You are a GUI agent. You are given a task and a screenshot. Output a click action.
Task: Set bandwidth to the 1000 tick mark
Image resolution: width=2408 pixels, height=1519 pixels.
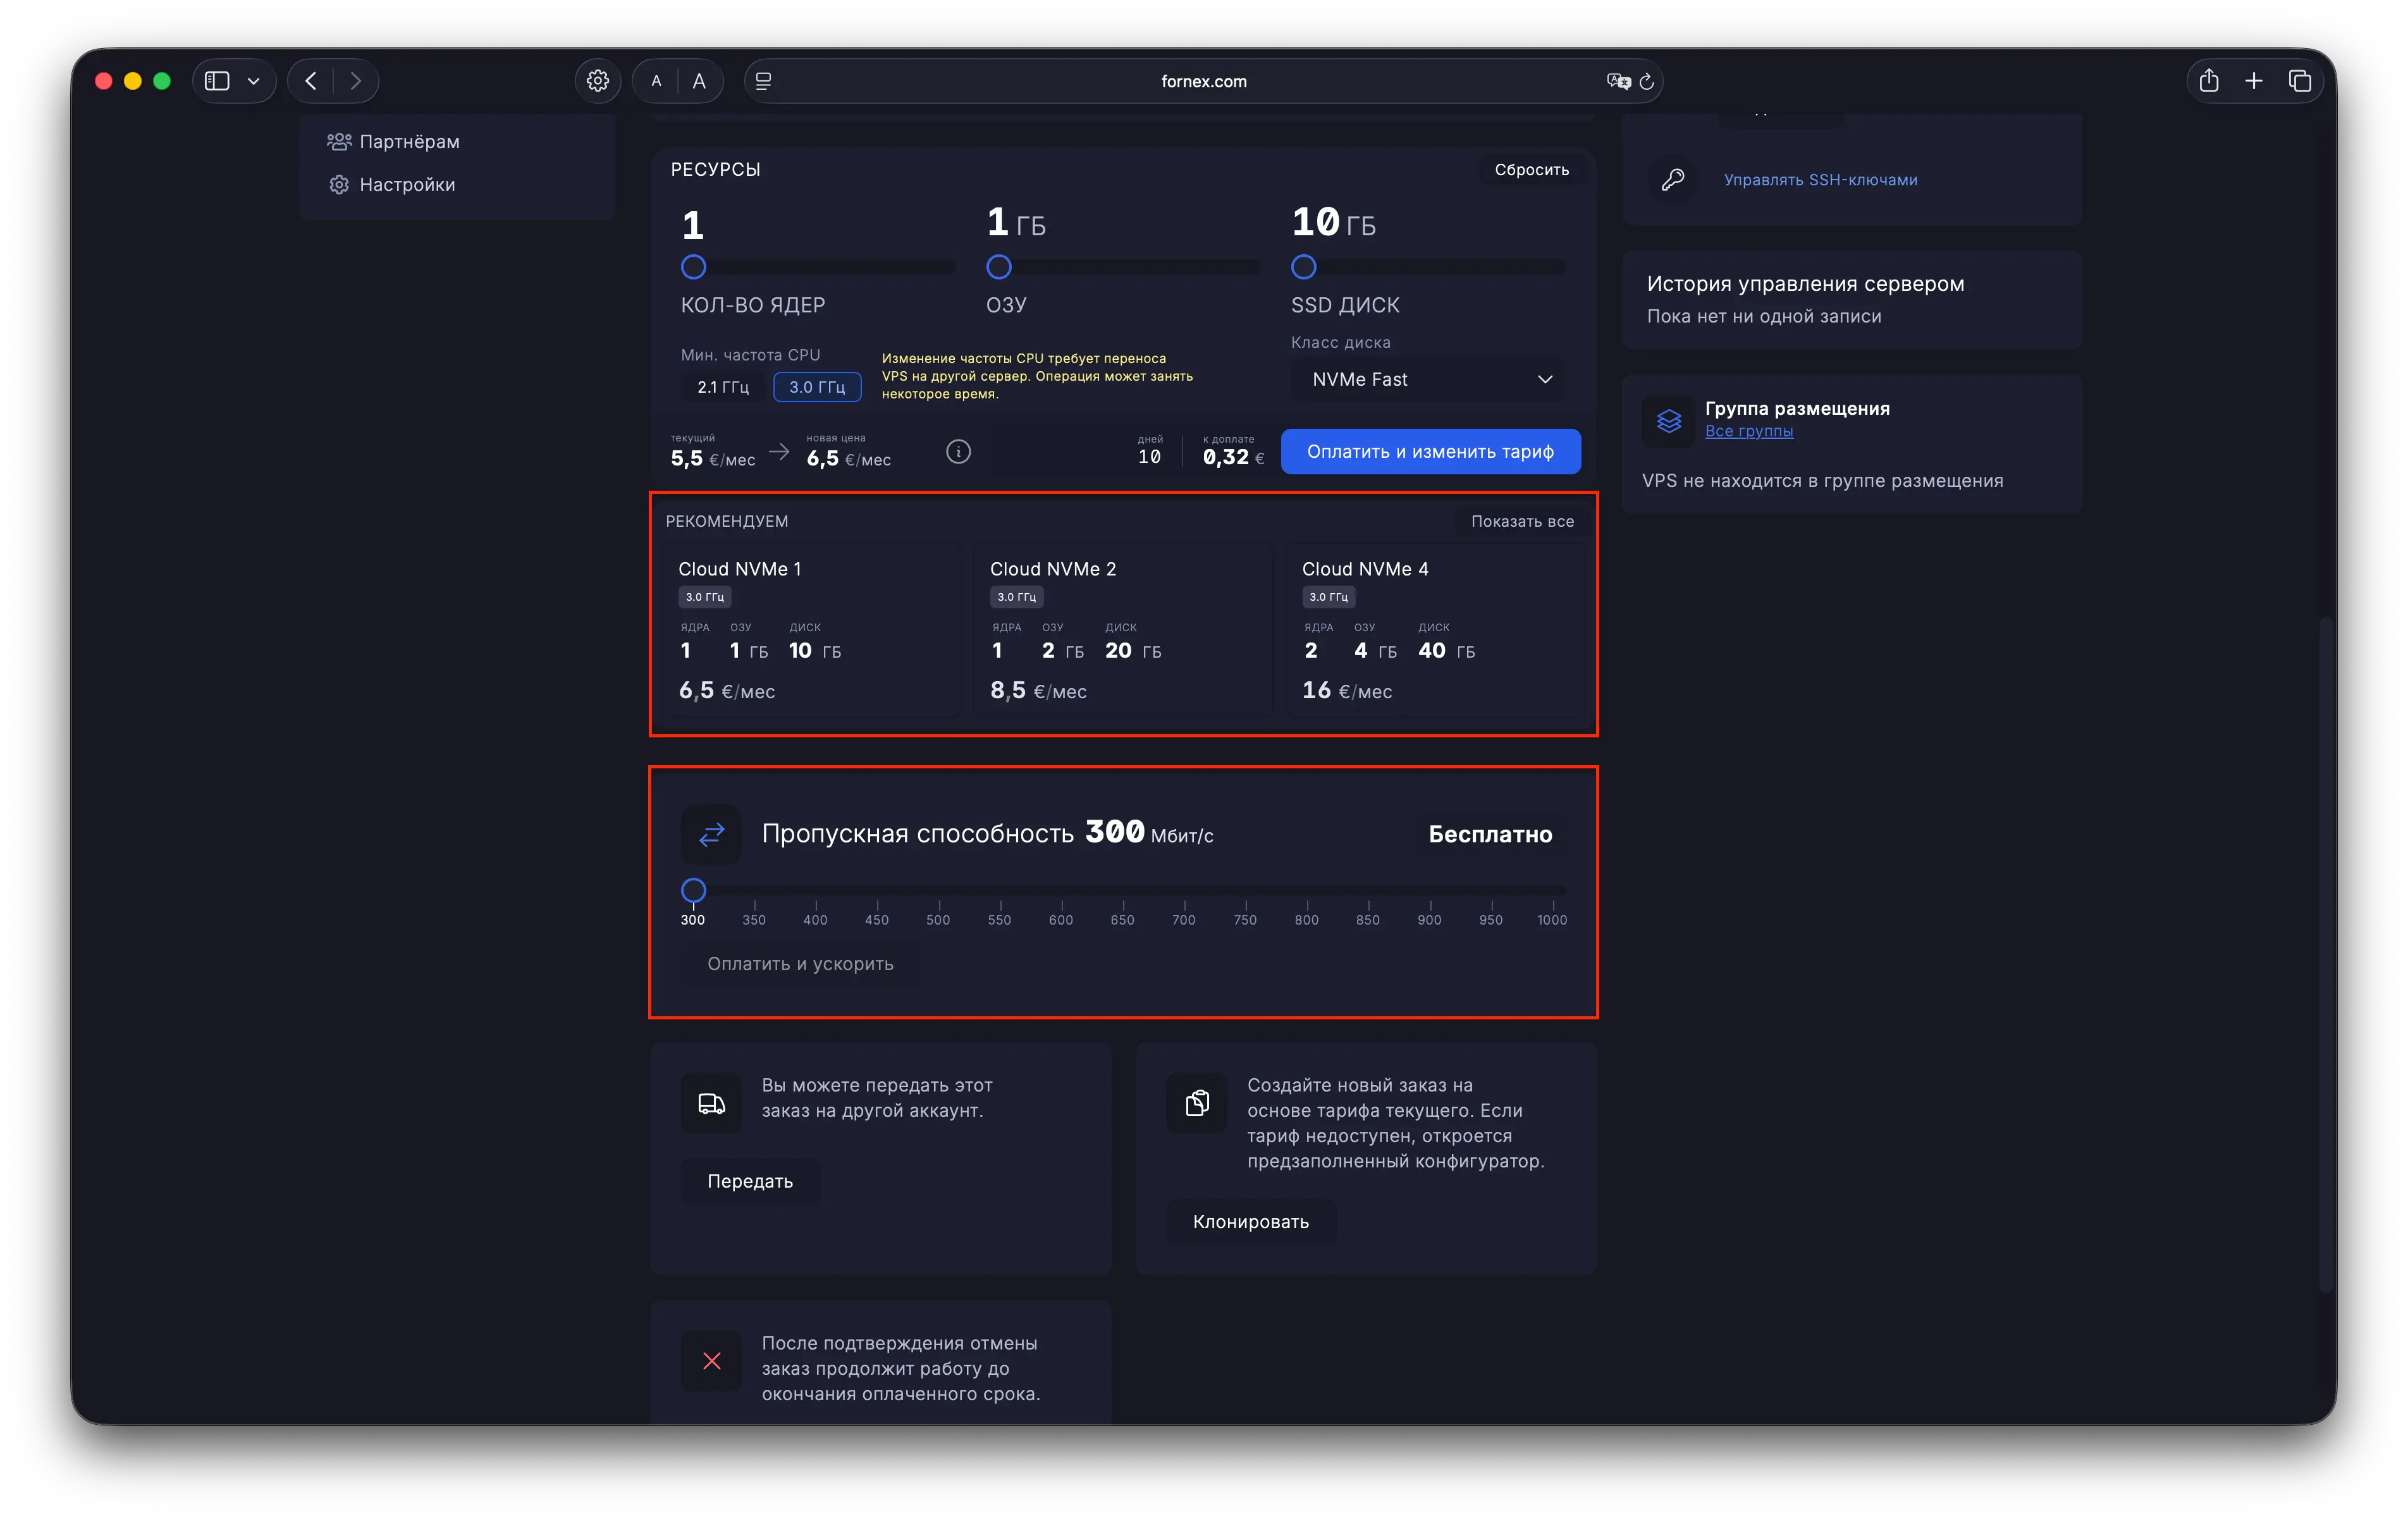click(1552, 913)
